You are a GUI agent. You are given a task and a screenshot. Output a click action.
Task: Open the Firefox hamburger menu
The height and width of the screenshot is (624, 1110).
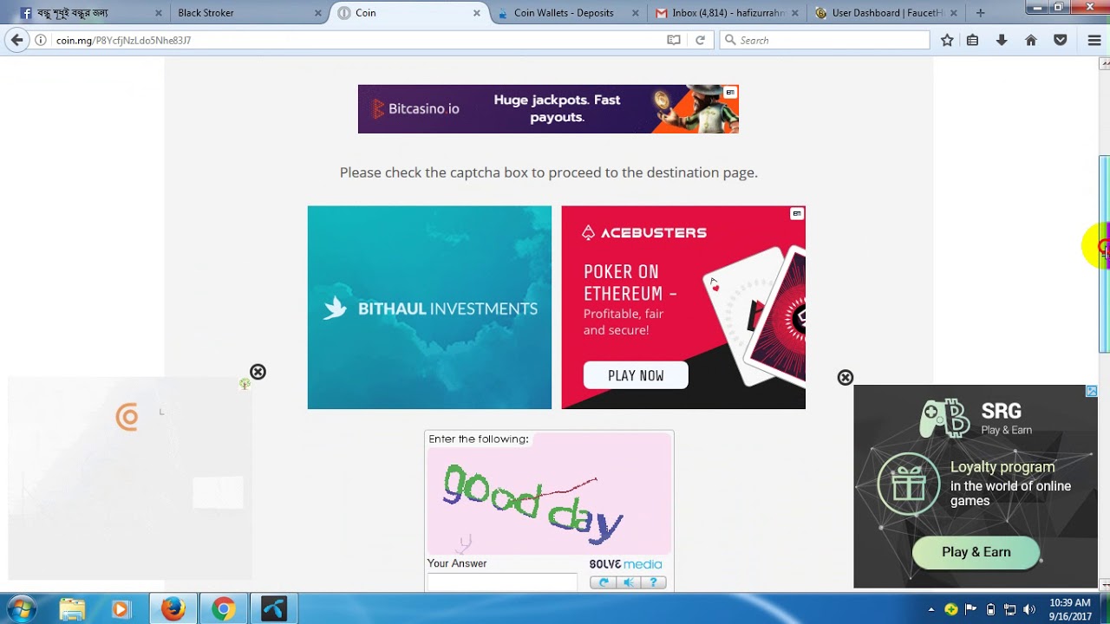tap(1094, 40)
